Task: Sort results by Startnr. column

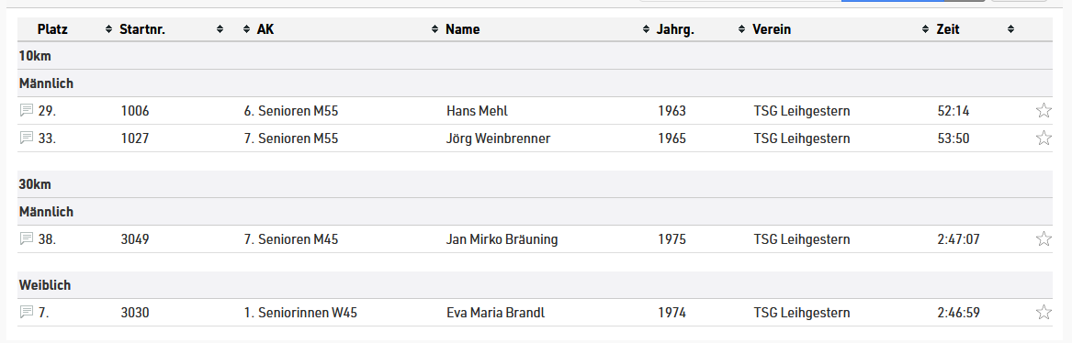Action: 142,29
